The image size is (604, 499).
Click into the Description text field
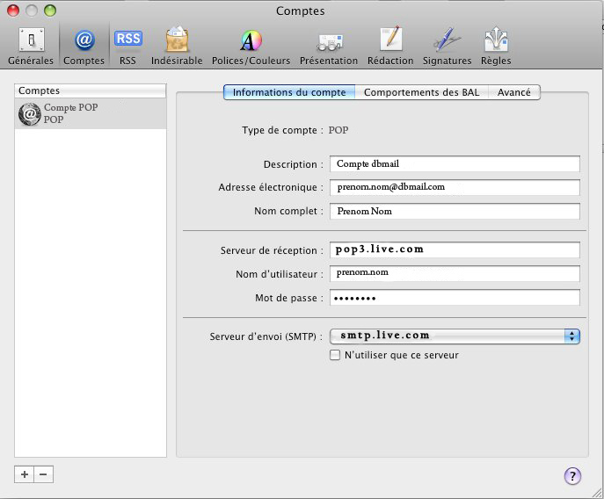(455, 164)
